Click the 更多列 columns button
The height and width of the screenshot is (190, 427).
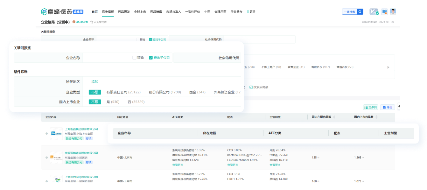[370, 107]
